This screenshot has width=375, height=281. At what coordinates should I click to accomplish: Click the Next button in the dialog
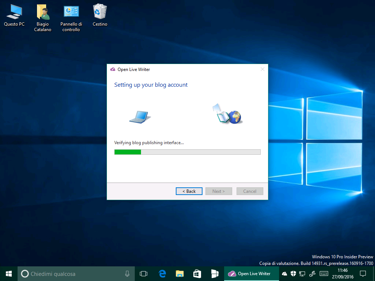[x=219, y=191]
